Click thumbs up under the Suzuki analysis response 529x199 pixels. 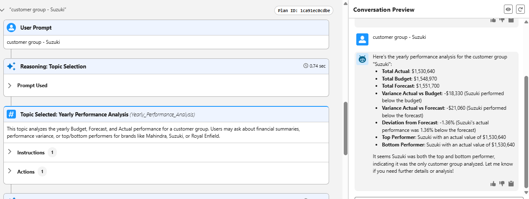(x=493, y=184)
